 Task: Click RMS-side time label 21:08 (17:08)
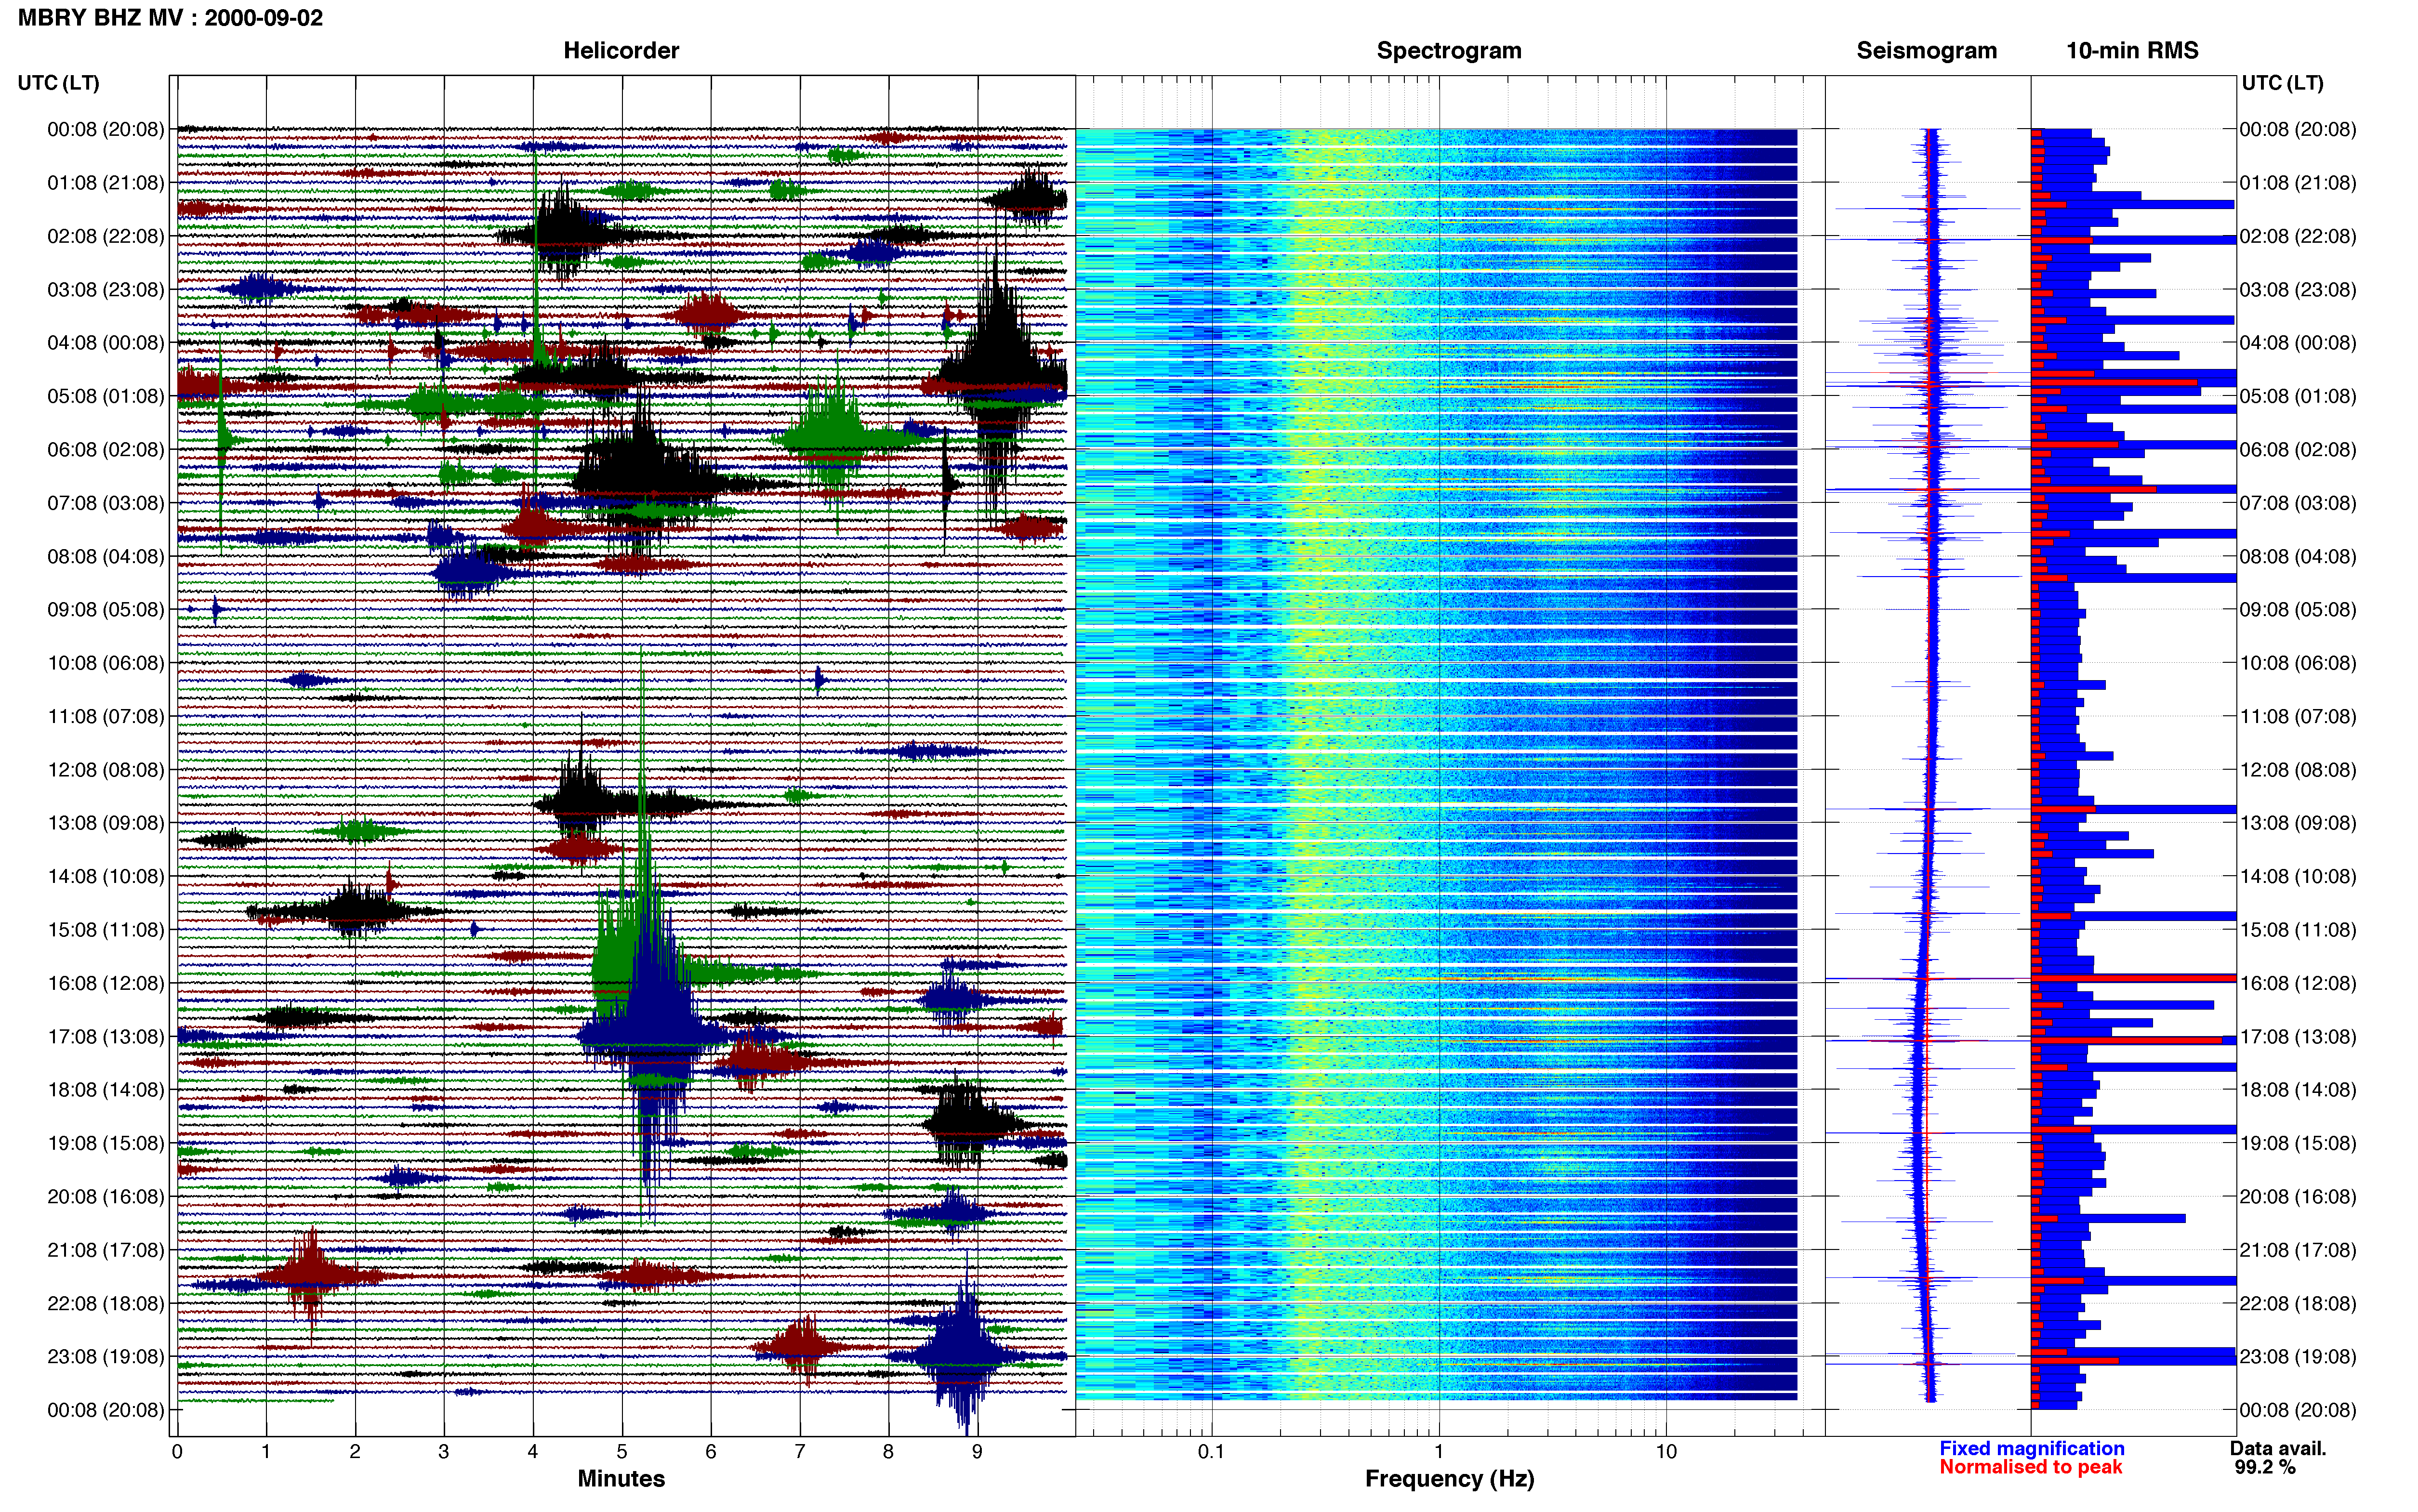[2298, 1250]
